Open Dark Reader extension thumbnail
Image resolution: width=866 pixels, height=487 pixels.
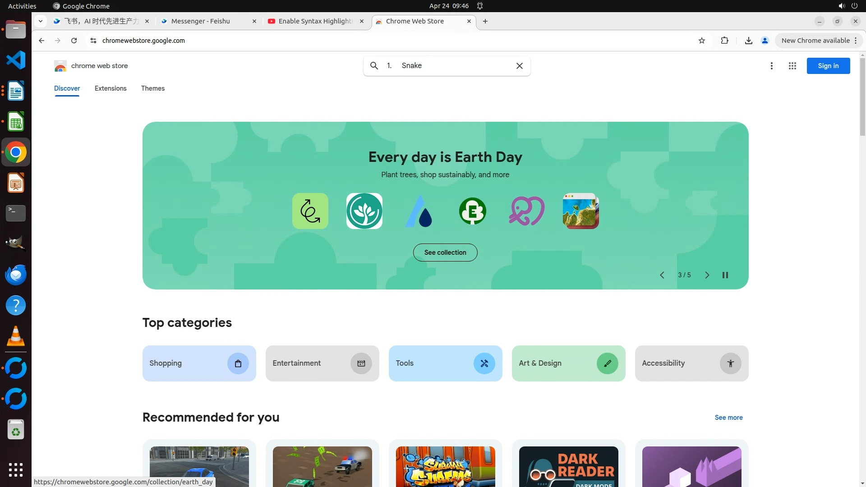click(568, 466)
